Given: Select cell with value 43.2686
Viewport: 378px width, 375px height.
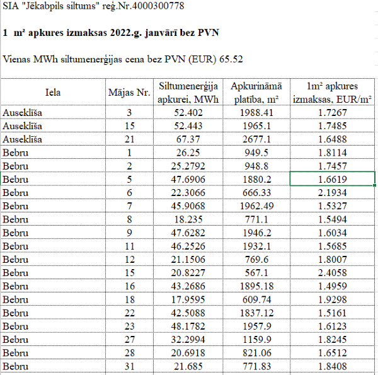Looking at the screenshot, I should [x=188, y=286].
